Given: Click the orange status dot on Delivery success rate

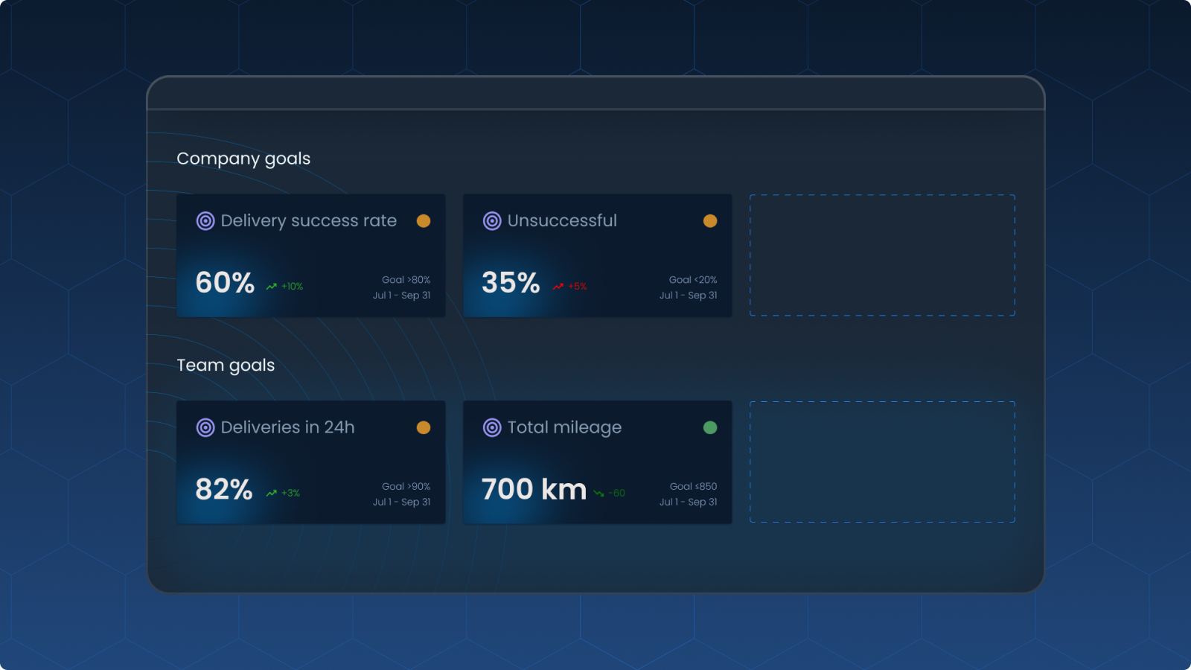Looking at the screenshot, I should coord(424,221).
